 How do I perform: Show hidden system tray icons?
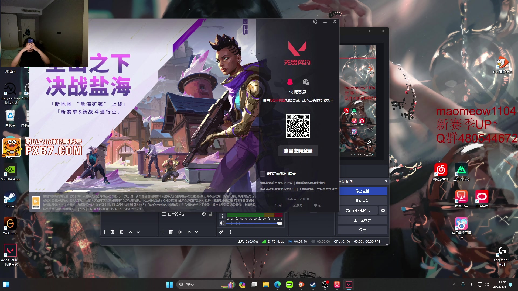tap(454, 285)
